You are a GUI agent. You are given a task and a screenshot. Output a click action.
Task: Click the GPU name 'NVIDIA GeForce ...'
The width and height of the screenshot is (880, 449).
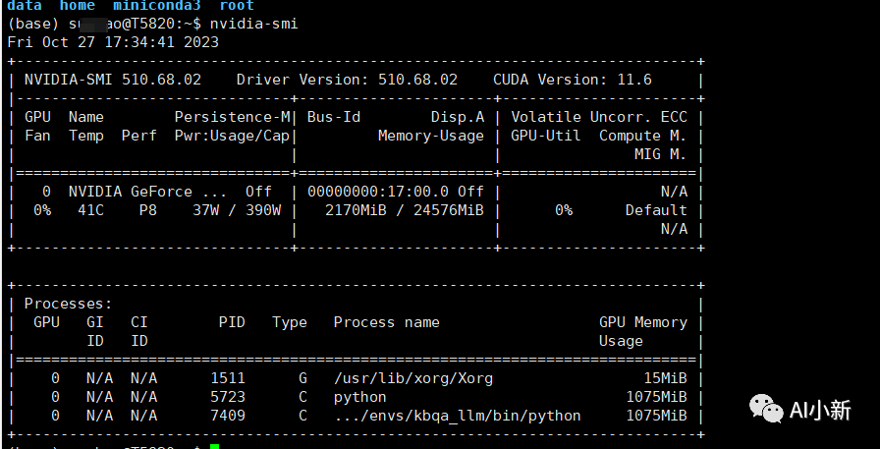point(148,192)
